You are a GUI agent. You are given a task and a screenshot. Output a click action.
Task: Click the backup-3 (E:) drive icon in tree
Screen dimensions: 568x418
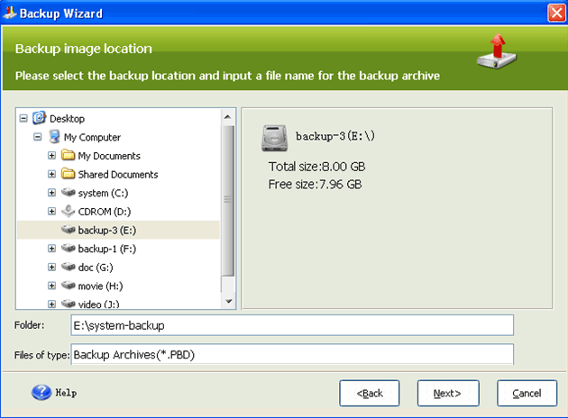point(68,230)
